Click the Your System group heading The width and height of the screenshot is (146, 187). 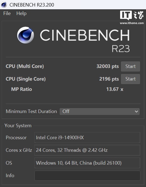click(x=18, y=126)
